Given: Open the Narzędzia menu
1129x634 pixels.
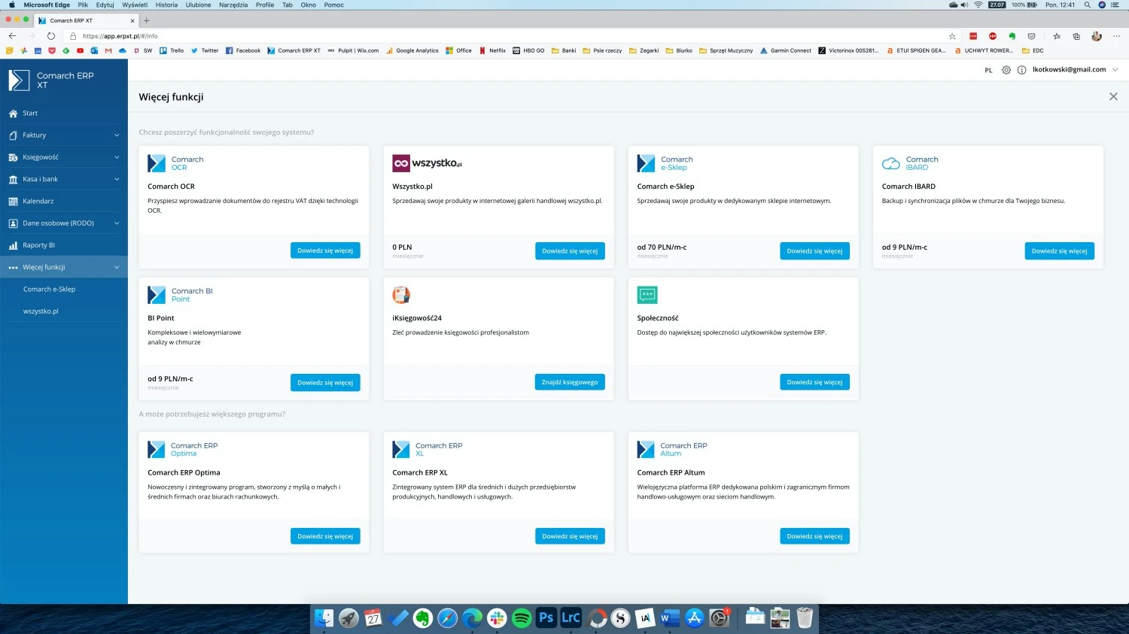Looking at the screenshot, I should click(233, 5).
